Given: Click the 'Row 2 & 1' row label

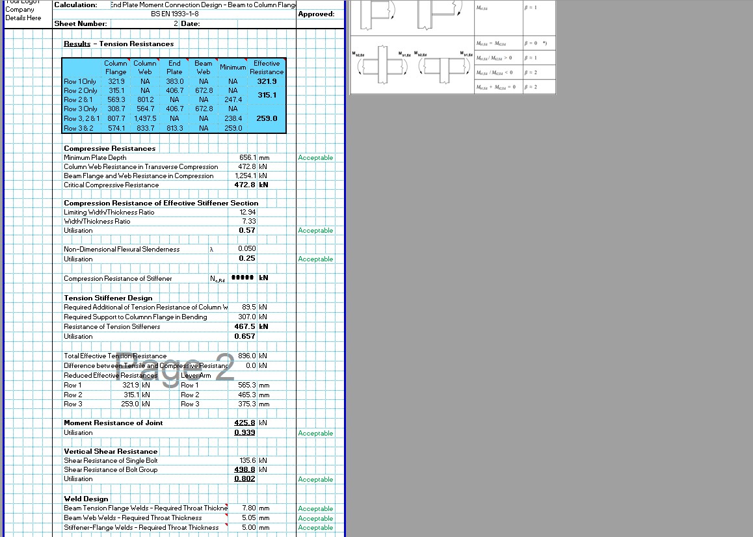Looking at the screenshot, I should point(78,100).
